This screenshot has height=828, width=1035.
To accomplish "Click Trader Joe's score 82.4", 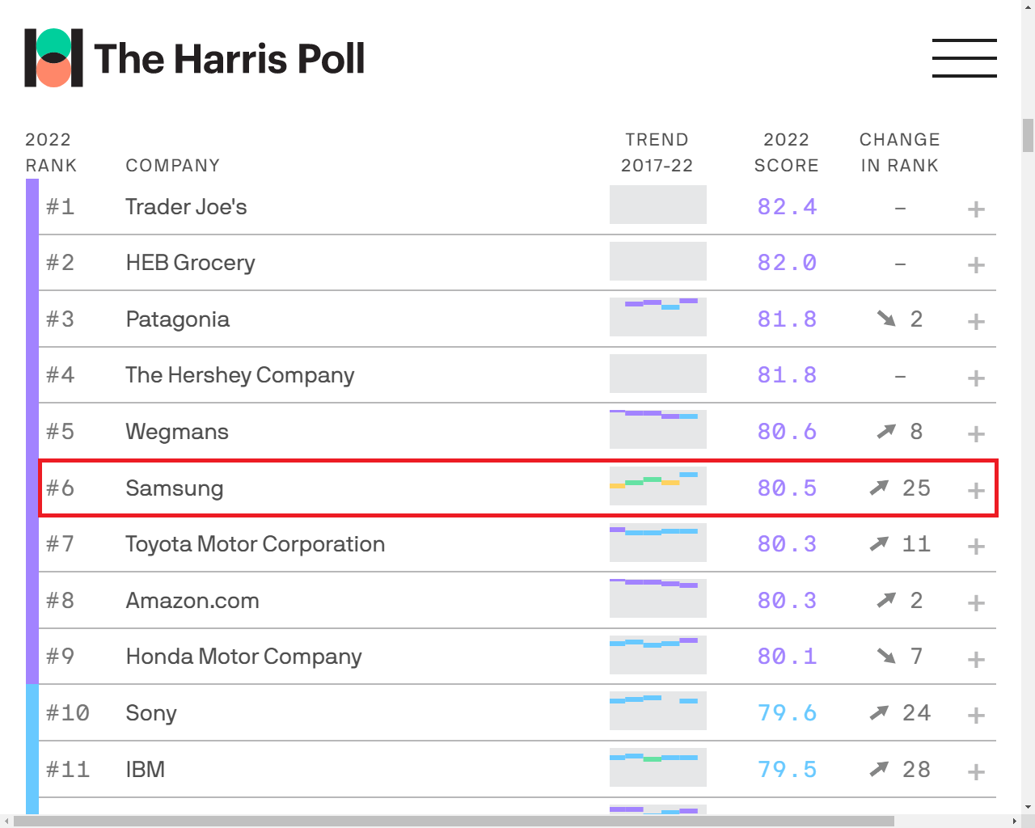I will [x=787, y=207].
